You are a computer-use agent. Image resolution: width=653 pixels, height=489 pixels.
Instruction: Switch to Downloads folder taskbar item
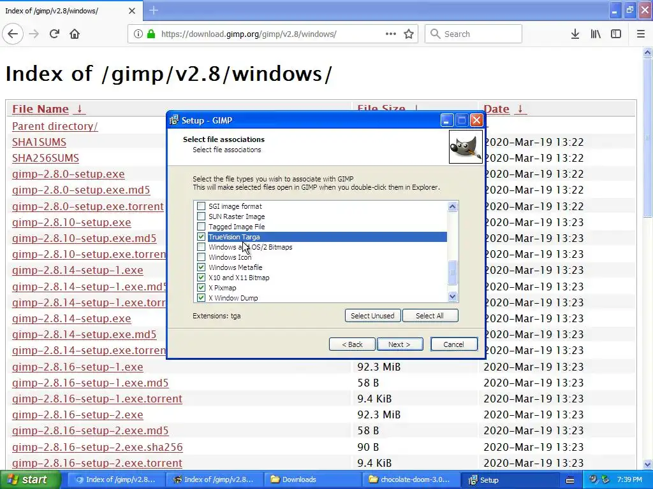[x=311, y=479]
